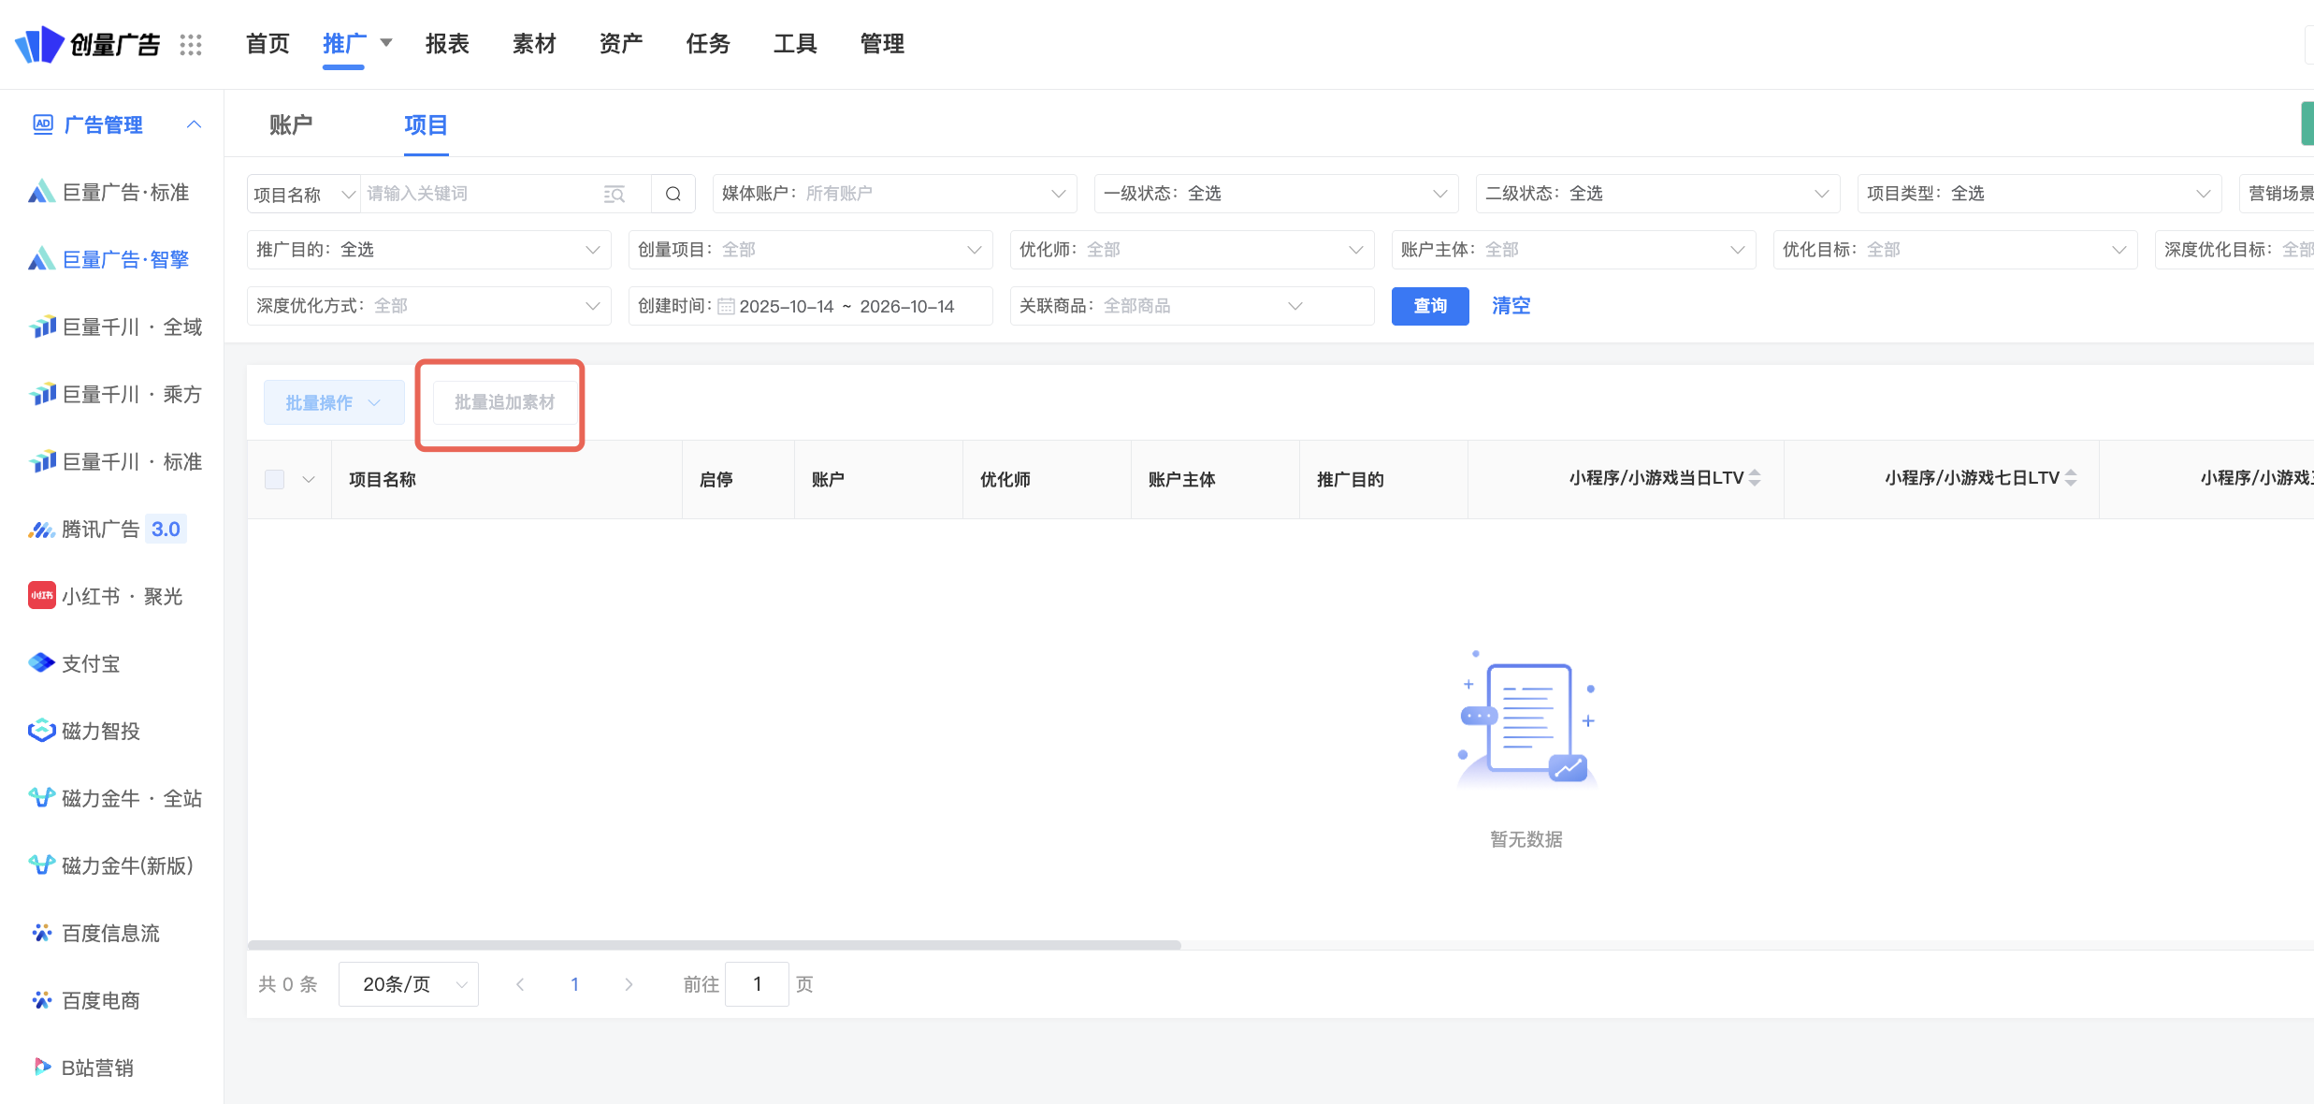Collapse the 广告管理 section
Image resolution: width=2314 pixels, height=1104 pixels.
pyautogui.click(x=194, y=124)
